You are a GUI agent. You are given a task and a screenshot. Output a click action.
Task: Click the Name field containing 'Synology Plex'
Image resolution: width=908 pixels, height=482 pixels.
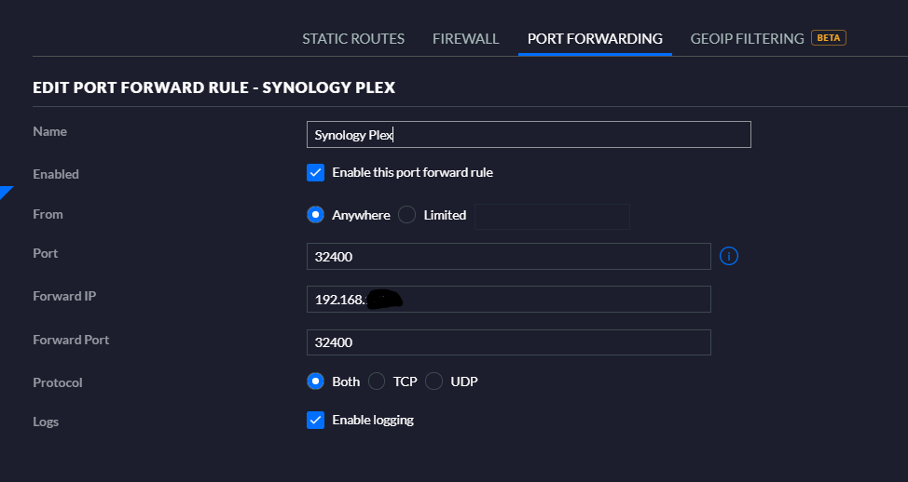point(528,135)
